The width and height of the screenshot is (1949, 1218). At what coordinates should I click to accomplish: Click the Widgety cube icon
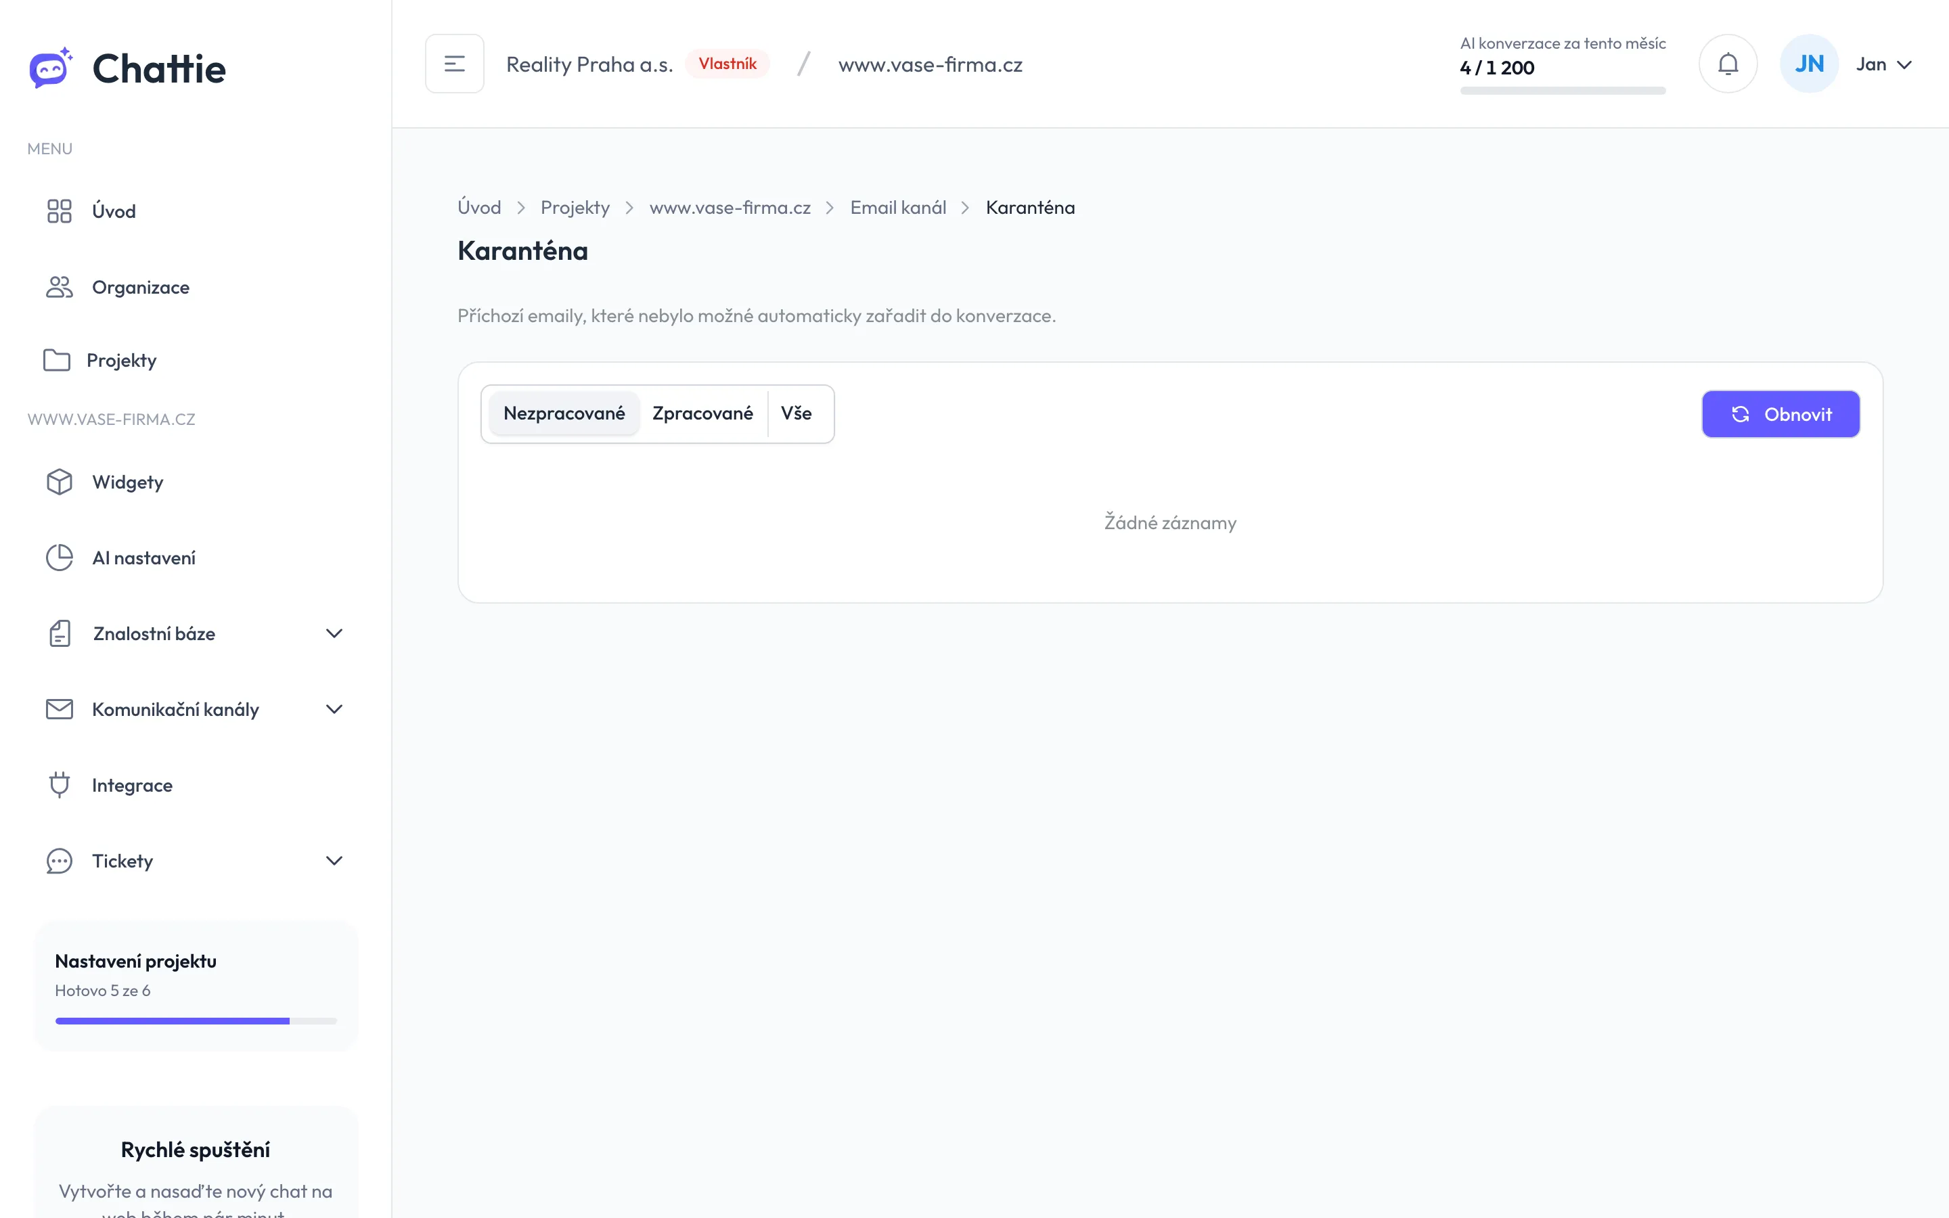tap(59, 482)
